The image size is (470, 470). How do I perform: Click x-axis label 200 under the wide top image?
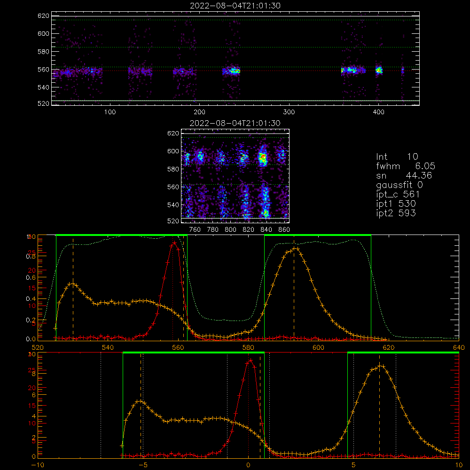199,112
